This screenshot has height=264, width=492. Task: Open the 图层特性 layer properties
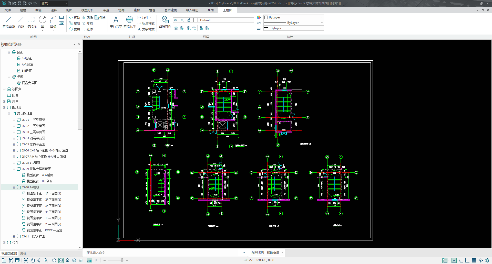(165, 22)
